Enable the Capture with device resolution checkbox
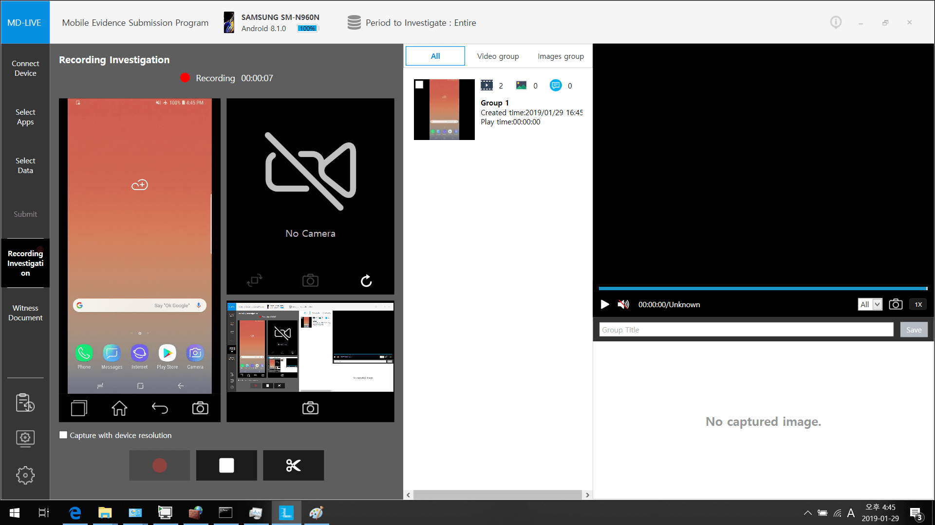This screenshot has width=935, height=525. pyautogui.click(x=63, y=435)
